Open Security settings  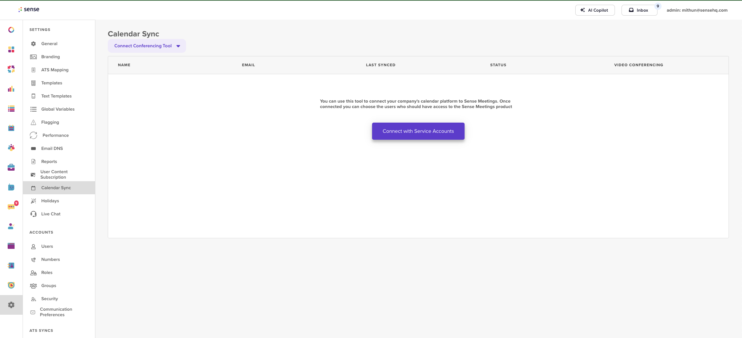(x=50, y=299)
